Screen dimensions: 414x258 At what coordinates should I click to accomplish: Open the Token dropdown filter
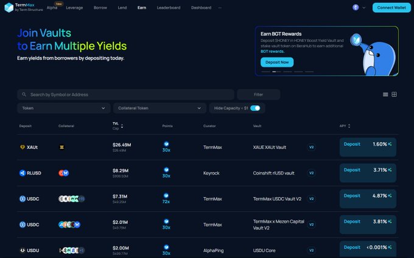click(64, 108)
